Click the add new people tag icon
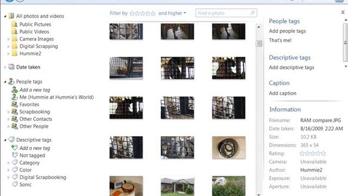The width and height of the screenshot is (348, 196). pos(15,90)
